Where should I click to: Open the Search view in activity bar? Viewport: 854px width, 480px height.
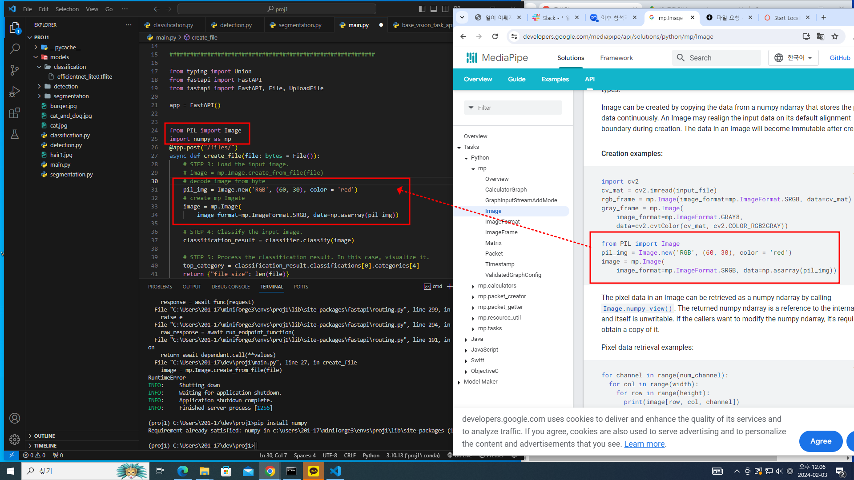pyautogui.click(x=15, y=48)
